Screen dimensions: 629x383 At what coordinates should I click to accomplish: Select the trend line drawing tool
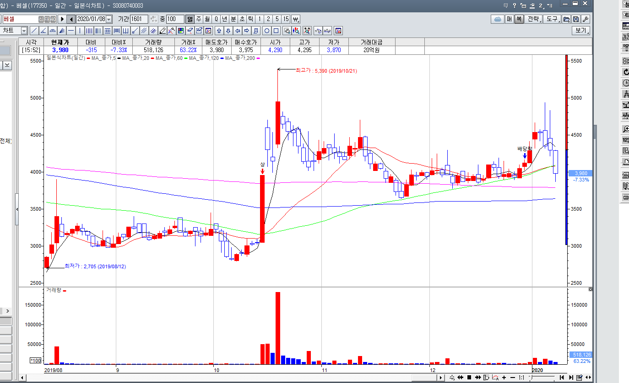(34, 31)
